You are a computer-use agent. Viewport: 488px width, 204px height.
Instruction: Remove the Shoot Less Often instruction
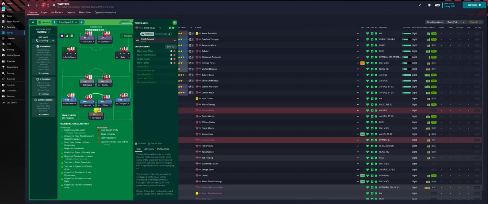pyautogui.click(x=175, y=51)
